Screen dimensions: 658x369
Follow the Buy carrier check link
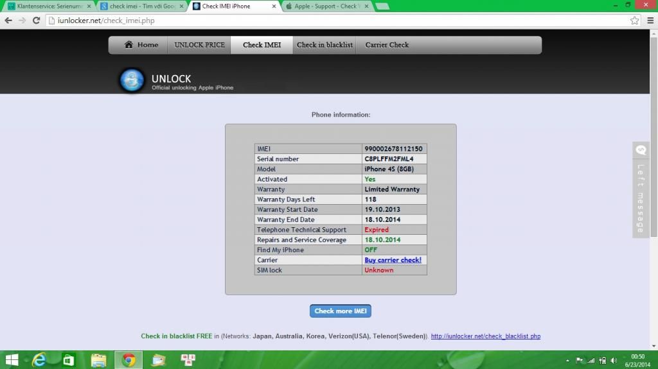click(x=393, y=260)
